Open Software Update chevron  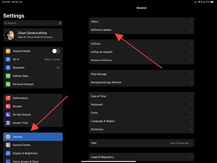point(191,30)
